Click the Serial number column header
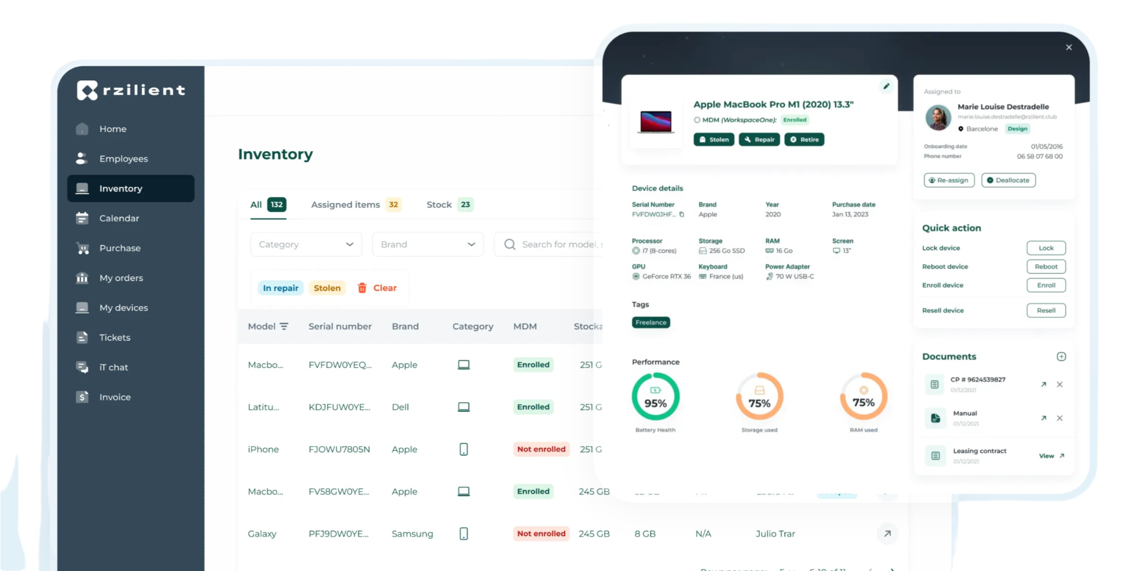The height and width of the screenshot is (571, 1142). click(340, 326)
